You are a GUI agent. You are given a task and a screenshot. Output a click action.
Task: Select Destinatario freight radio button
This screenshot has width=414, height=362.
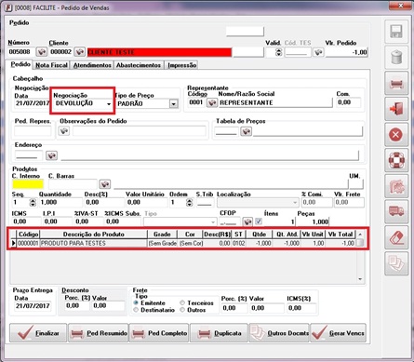[136, 310]
